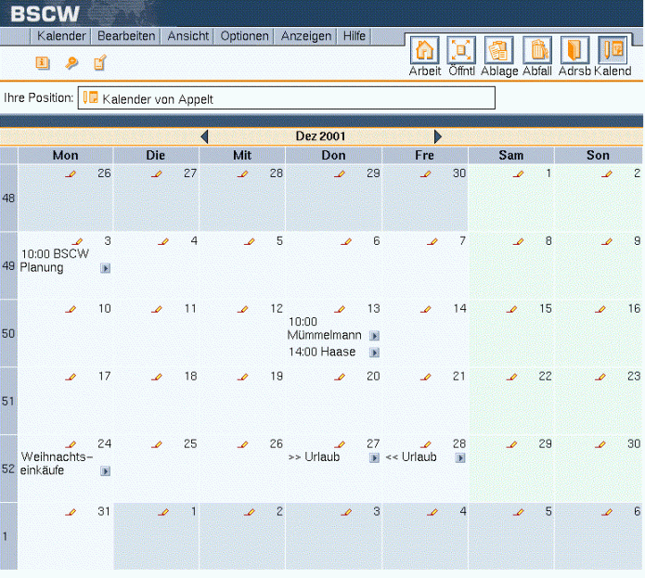Open the Abfall trash icon
This screenshot has width=645, height=578.
tap(537, 50)
